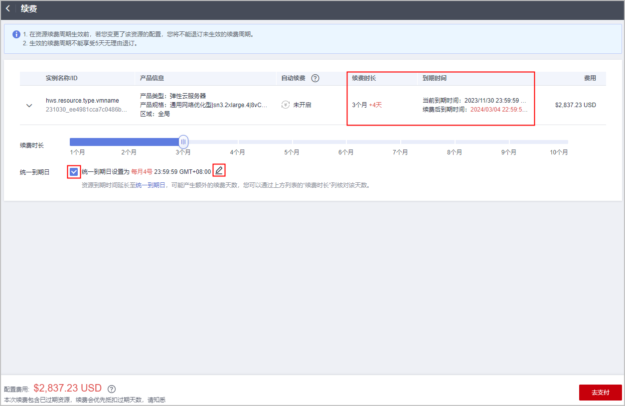Pick 7个月 renewal duration
Screen dimensions: 625x406
tap(400, 152)
